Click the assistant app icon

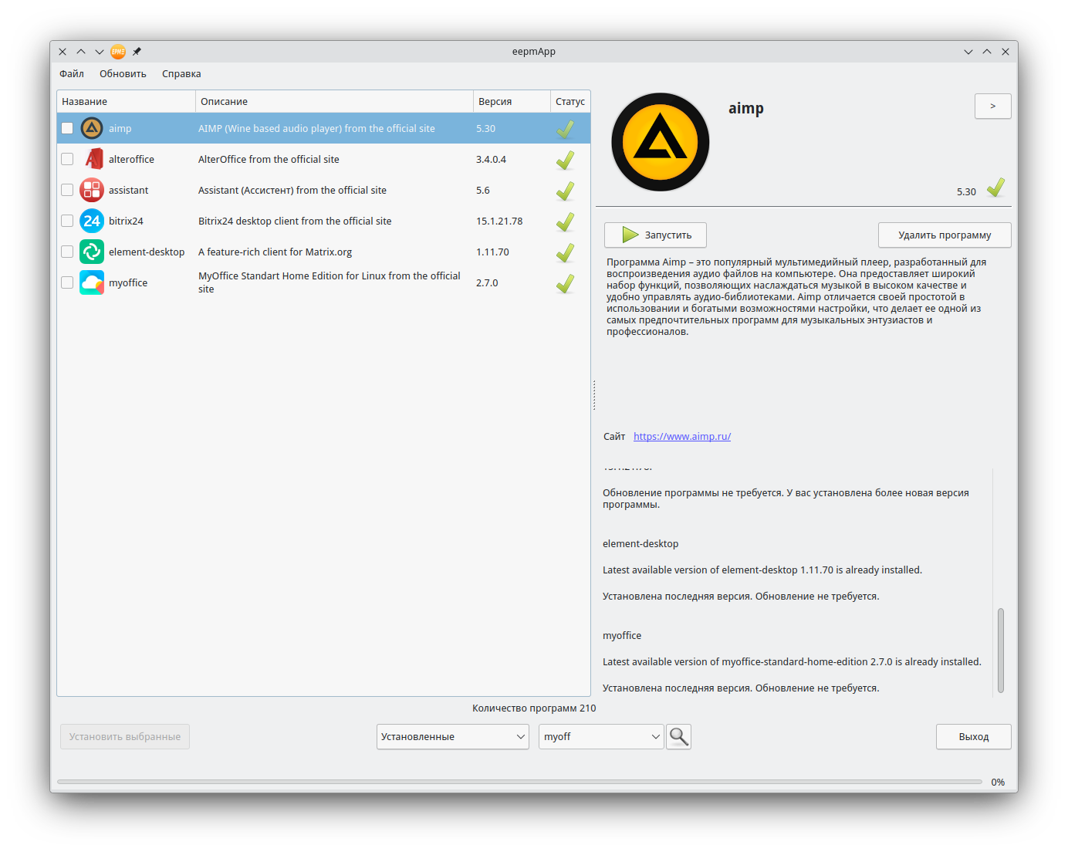(x=92, y=190)
